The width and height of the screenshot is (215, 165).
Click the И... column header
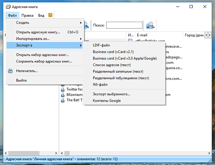tap(130, 35)
